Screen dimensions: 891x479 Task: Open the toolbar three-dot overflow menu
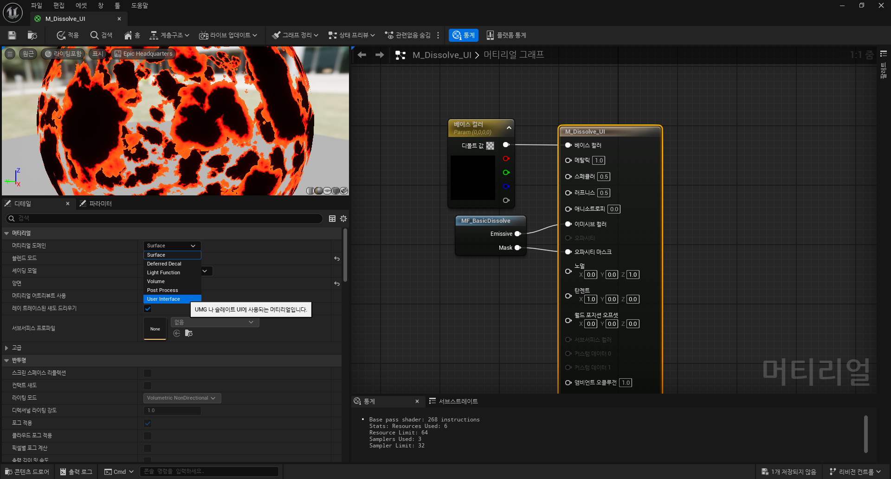438,35
